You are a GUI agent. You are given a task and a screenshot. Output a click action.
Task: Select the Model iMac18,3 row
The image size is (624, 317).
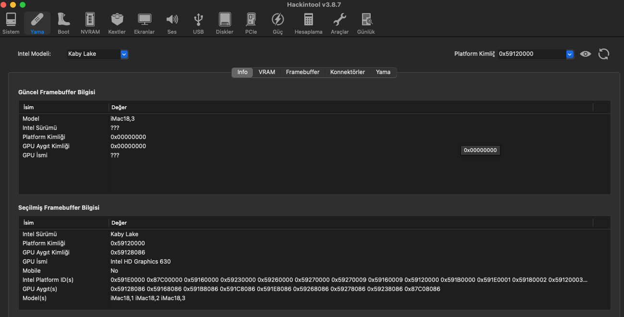(x=314, y=118)
